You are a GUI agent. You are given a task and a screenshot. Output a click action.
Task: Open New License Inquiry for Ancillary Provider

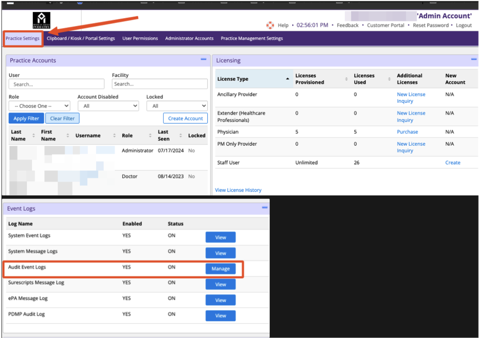[x=411, y=98]
